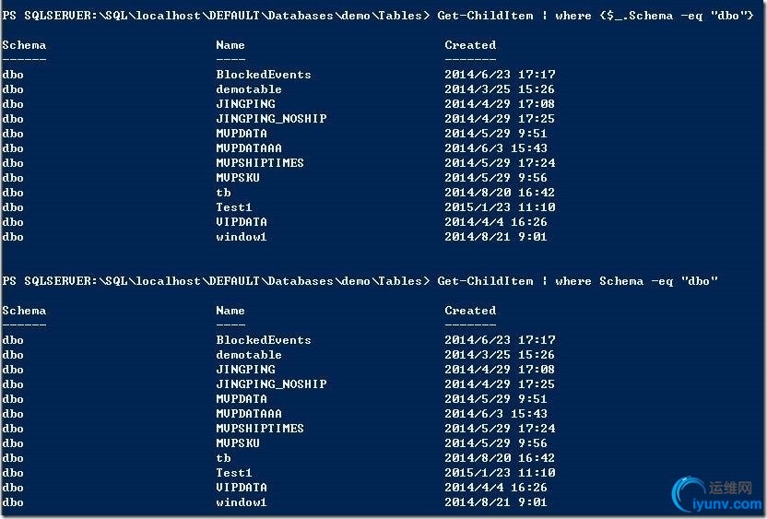
Task: Click the iyunv.com watermark logo
Action: click(717, 494)
